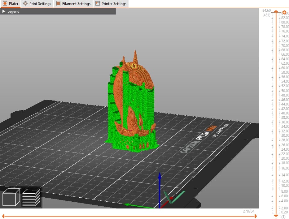Open the Filament Settings tab
The height and width of the screenshot is (219, 289).
pos(73,4)
